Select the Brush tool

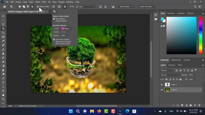coord(3,49)
